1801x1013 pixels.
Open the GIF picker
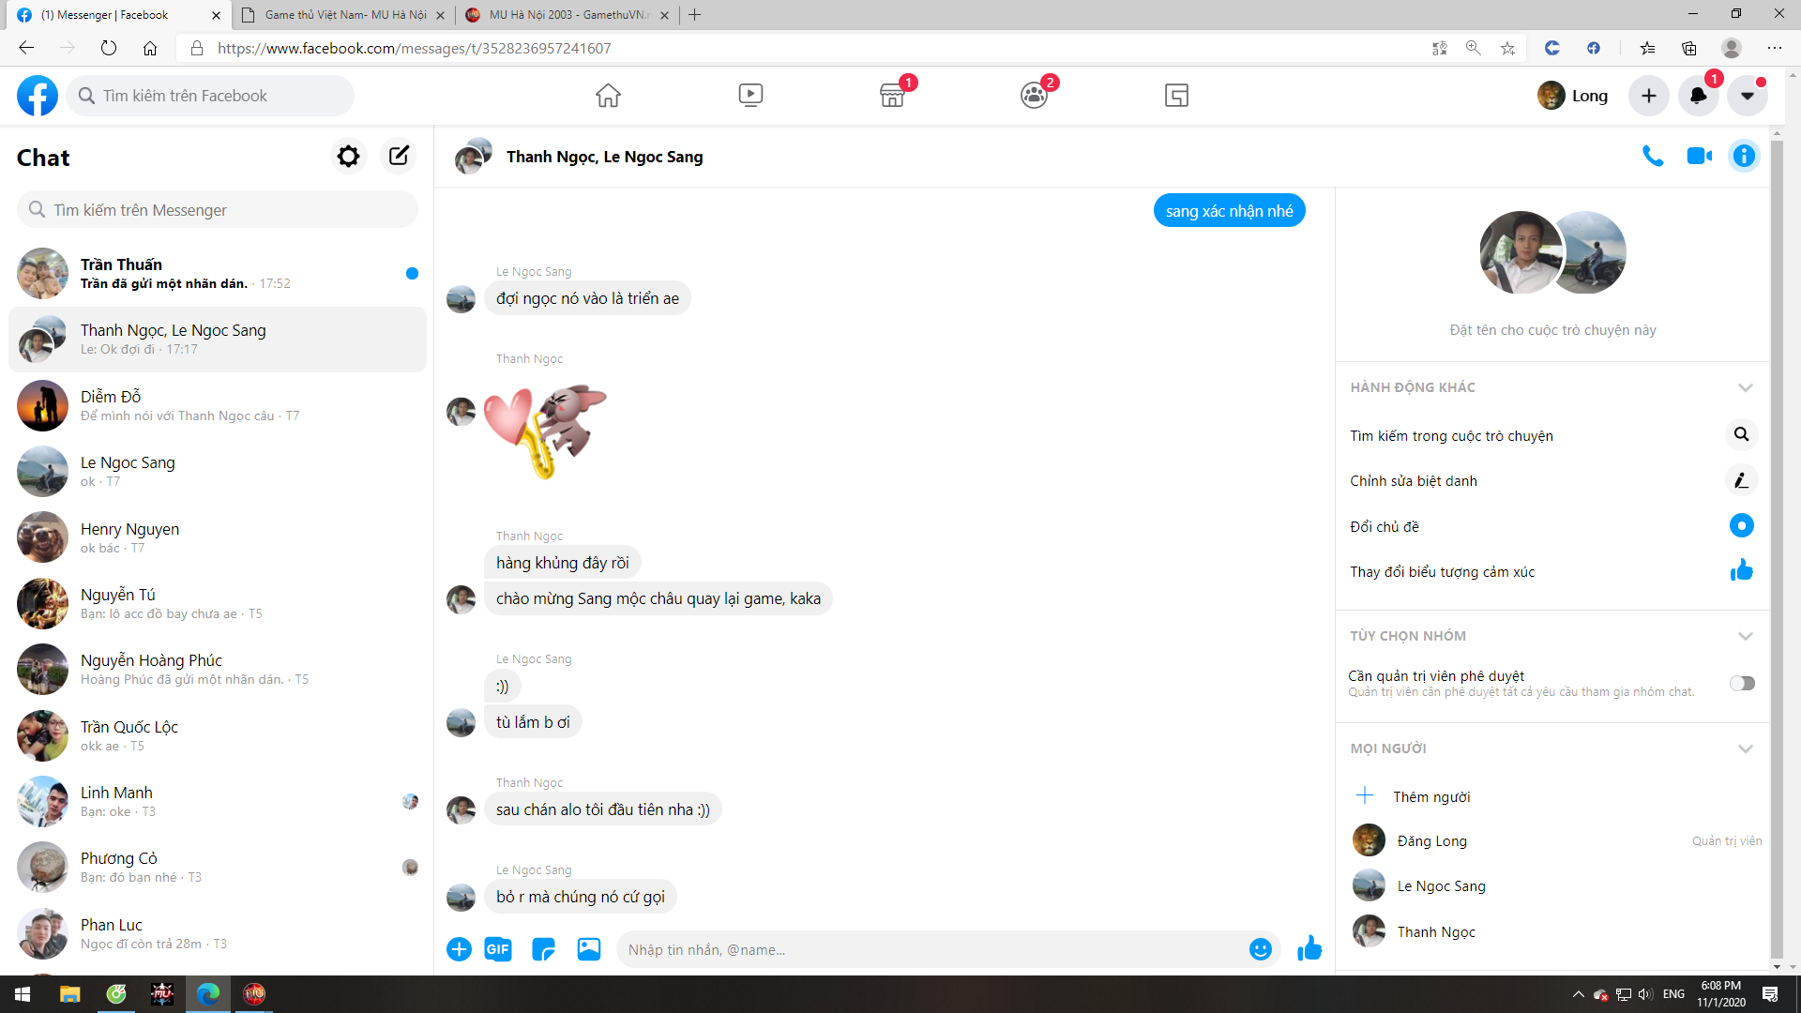pos(498,949)
